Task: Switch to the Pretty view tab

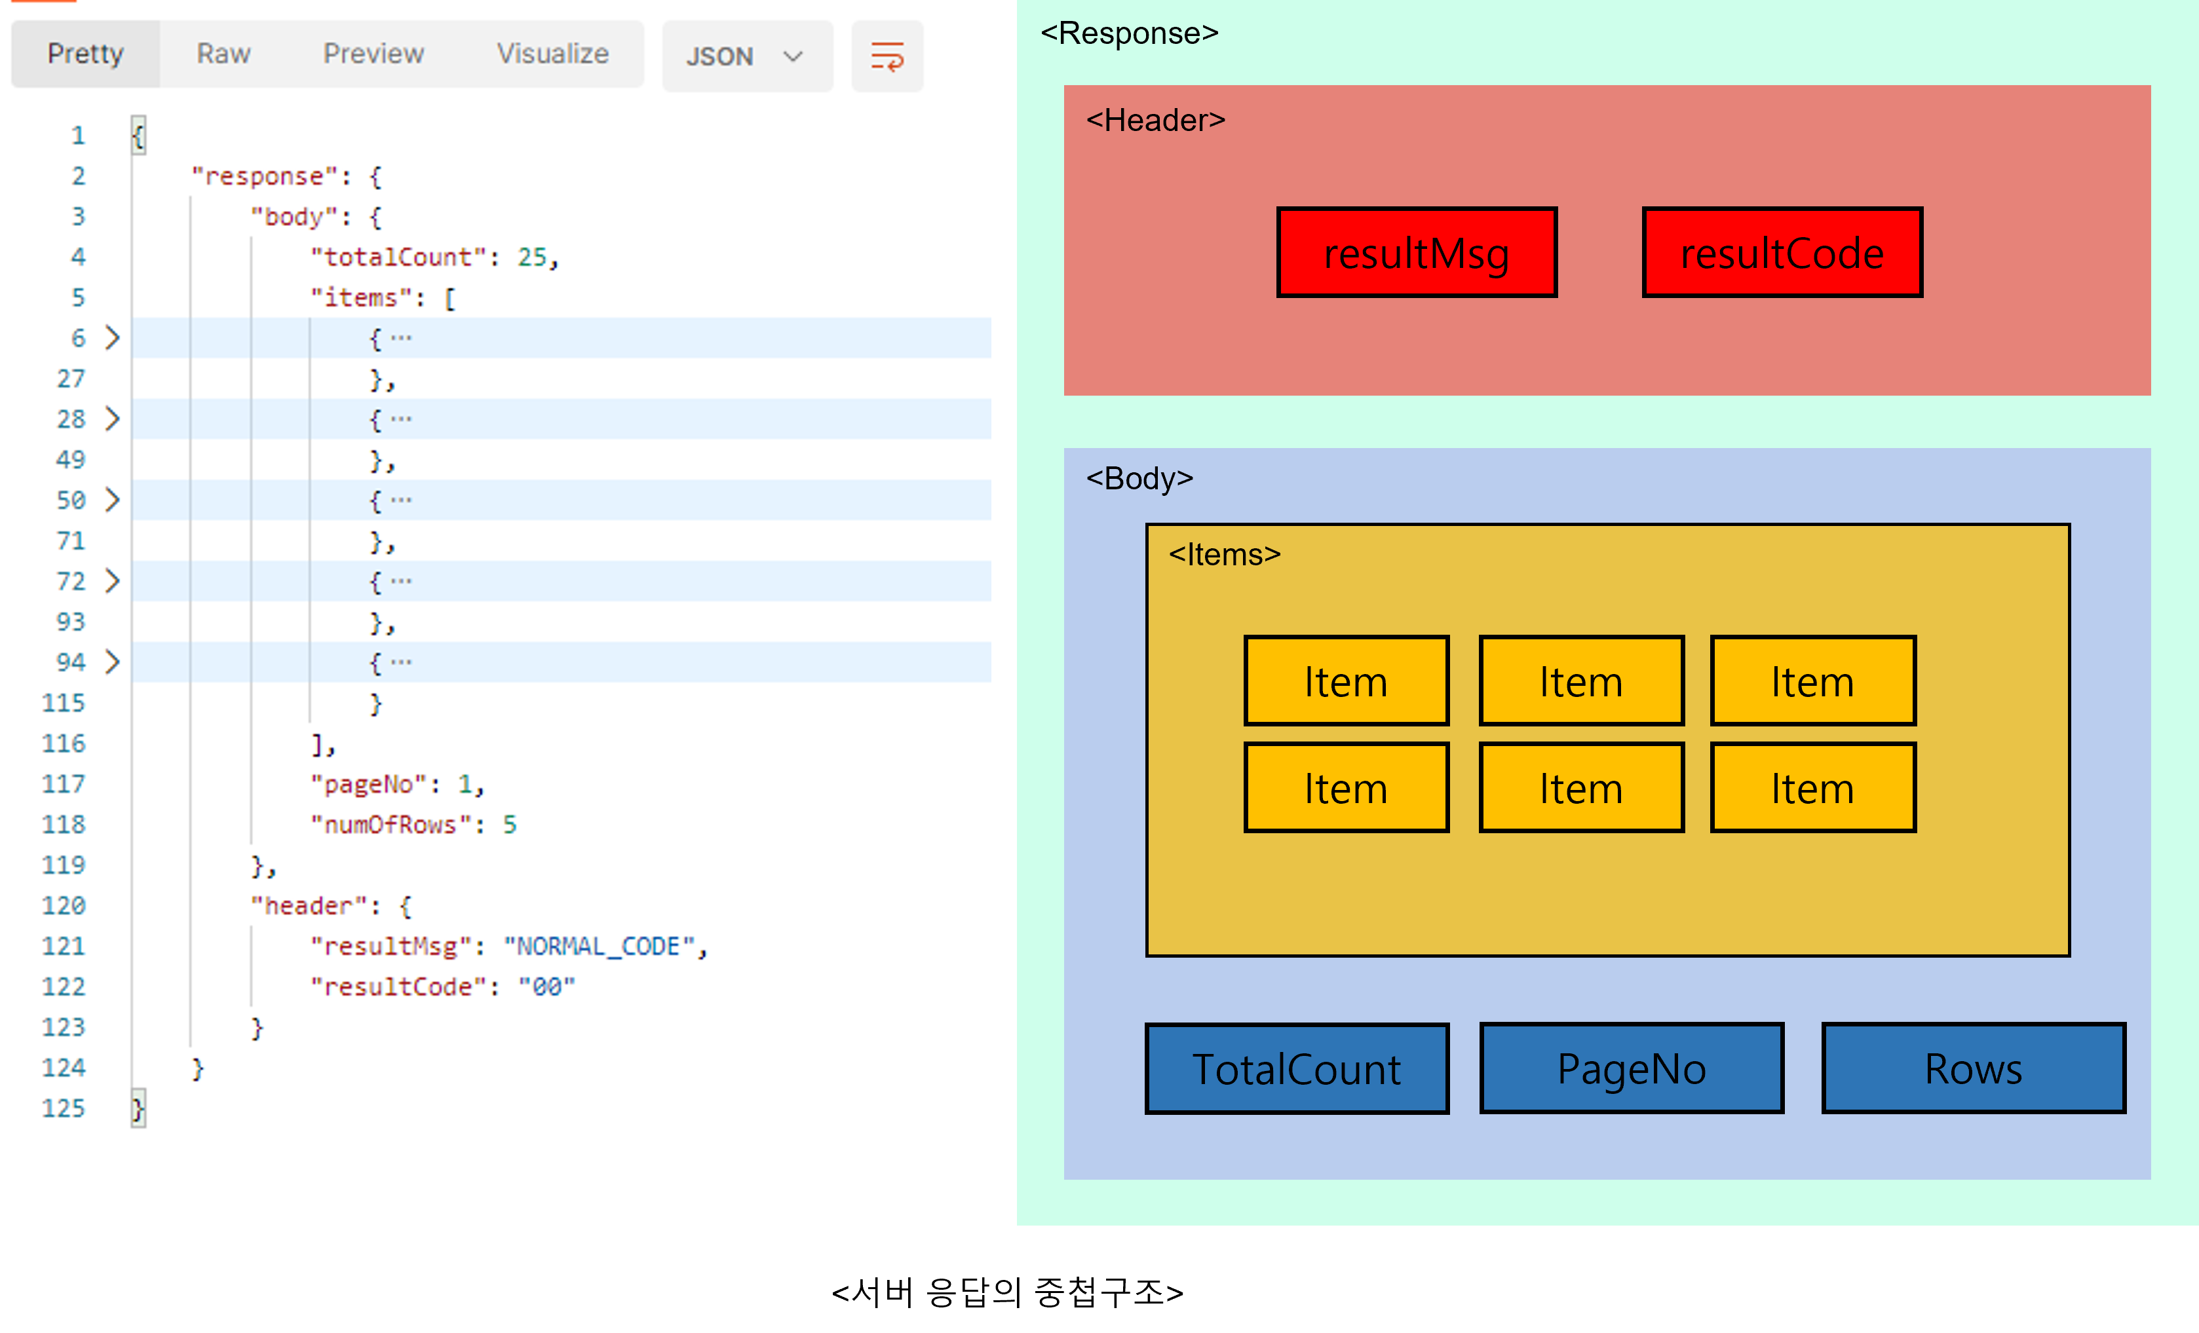Action: [86, 54]
